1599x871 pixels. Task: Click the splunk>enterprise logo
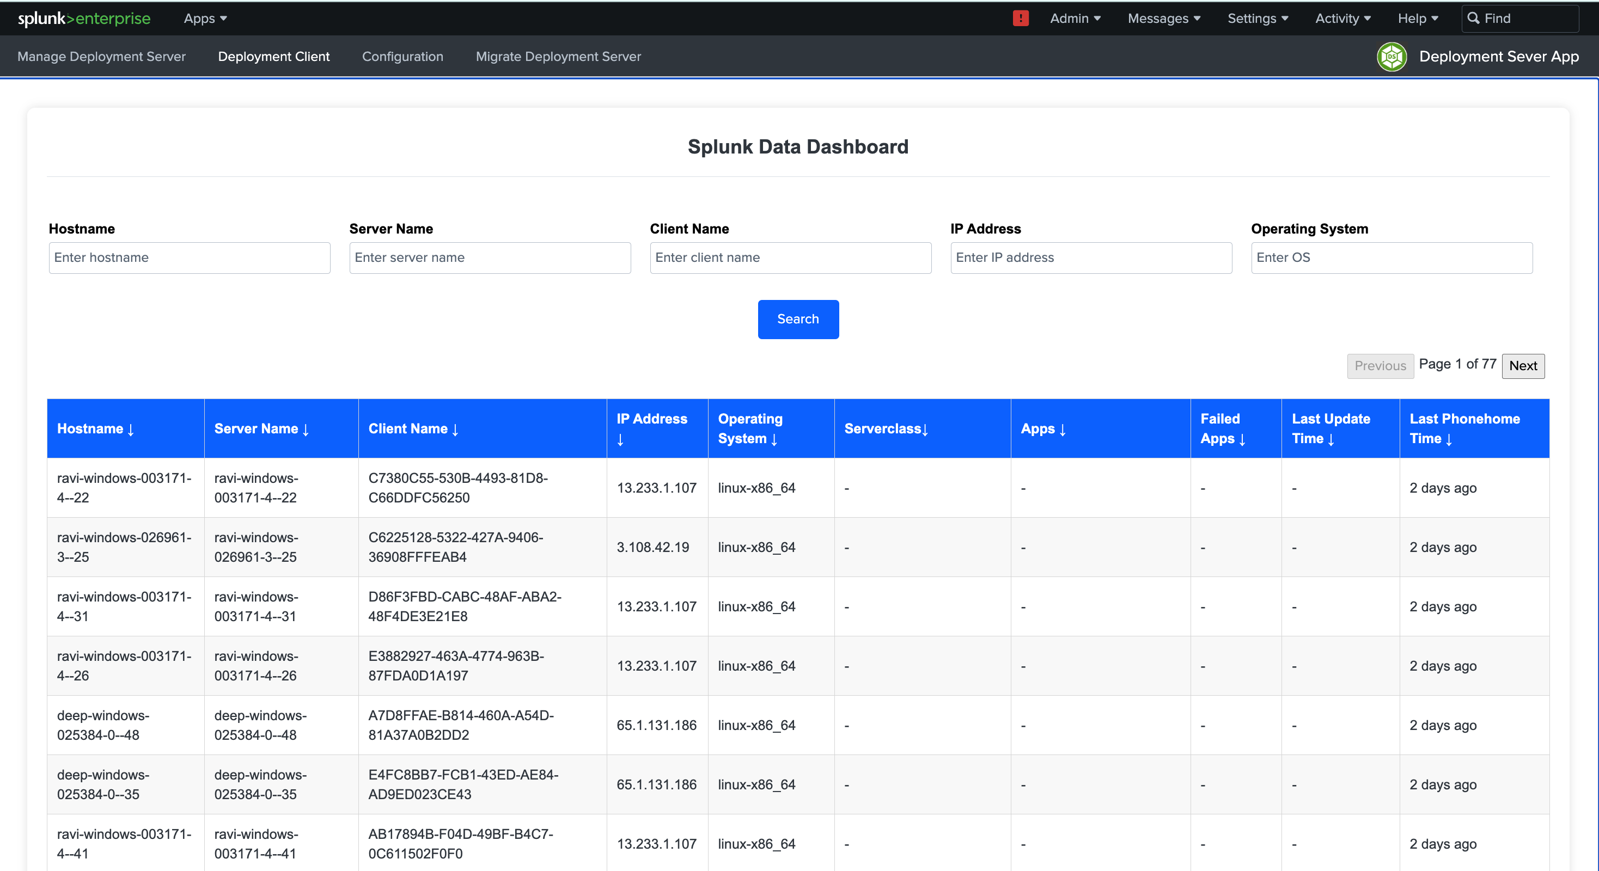(x=84, y=18)
